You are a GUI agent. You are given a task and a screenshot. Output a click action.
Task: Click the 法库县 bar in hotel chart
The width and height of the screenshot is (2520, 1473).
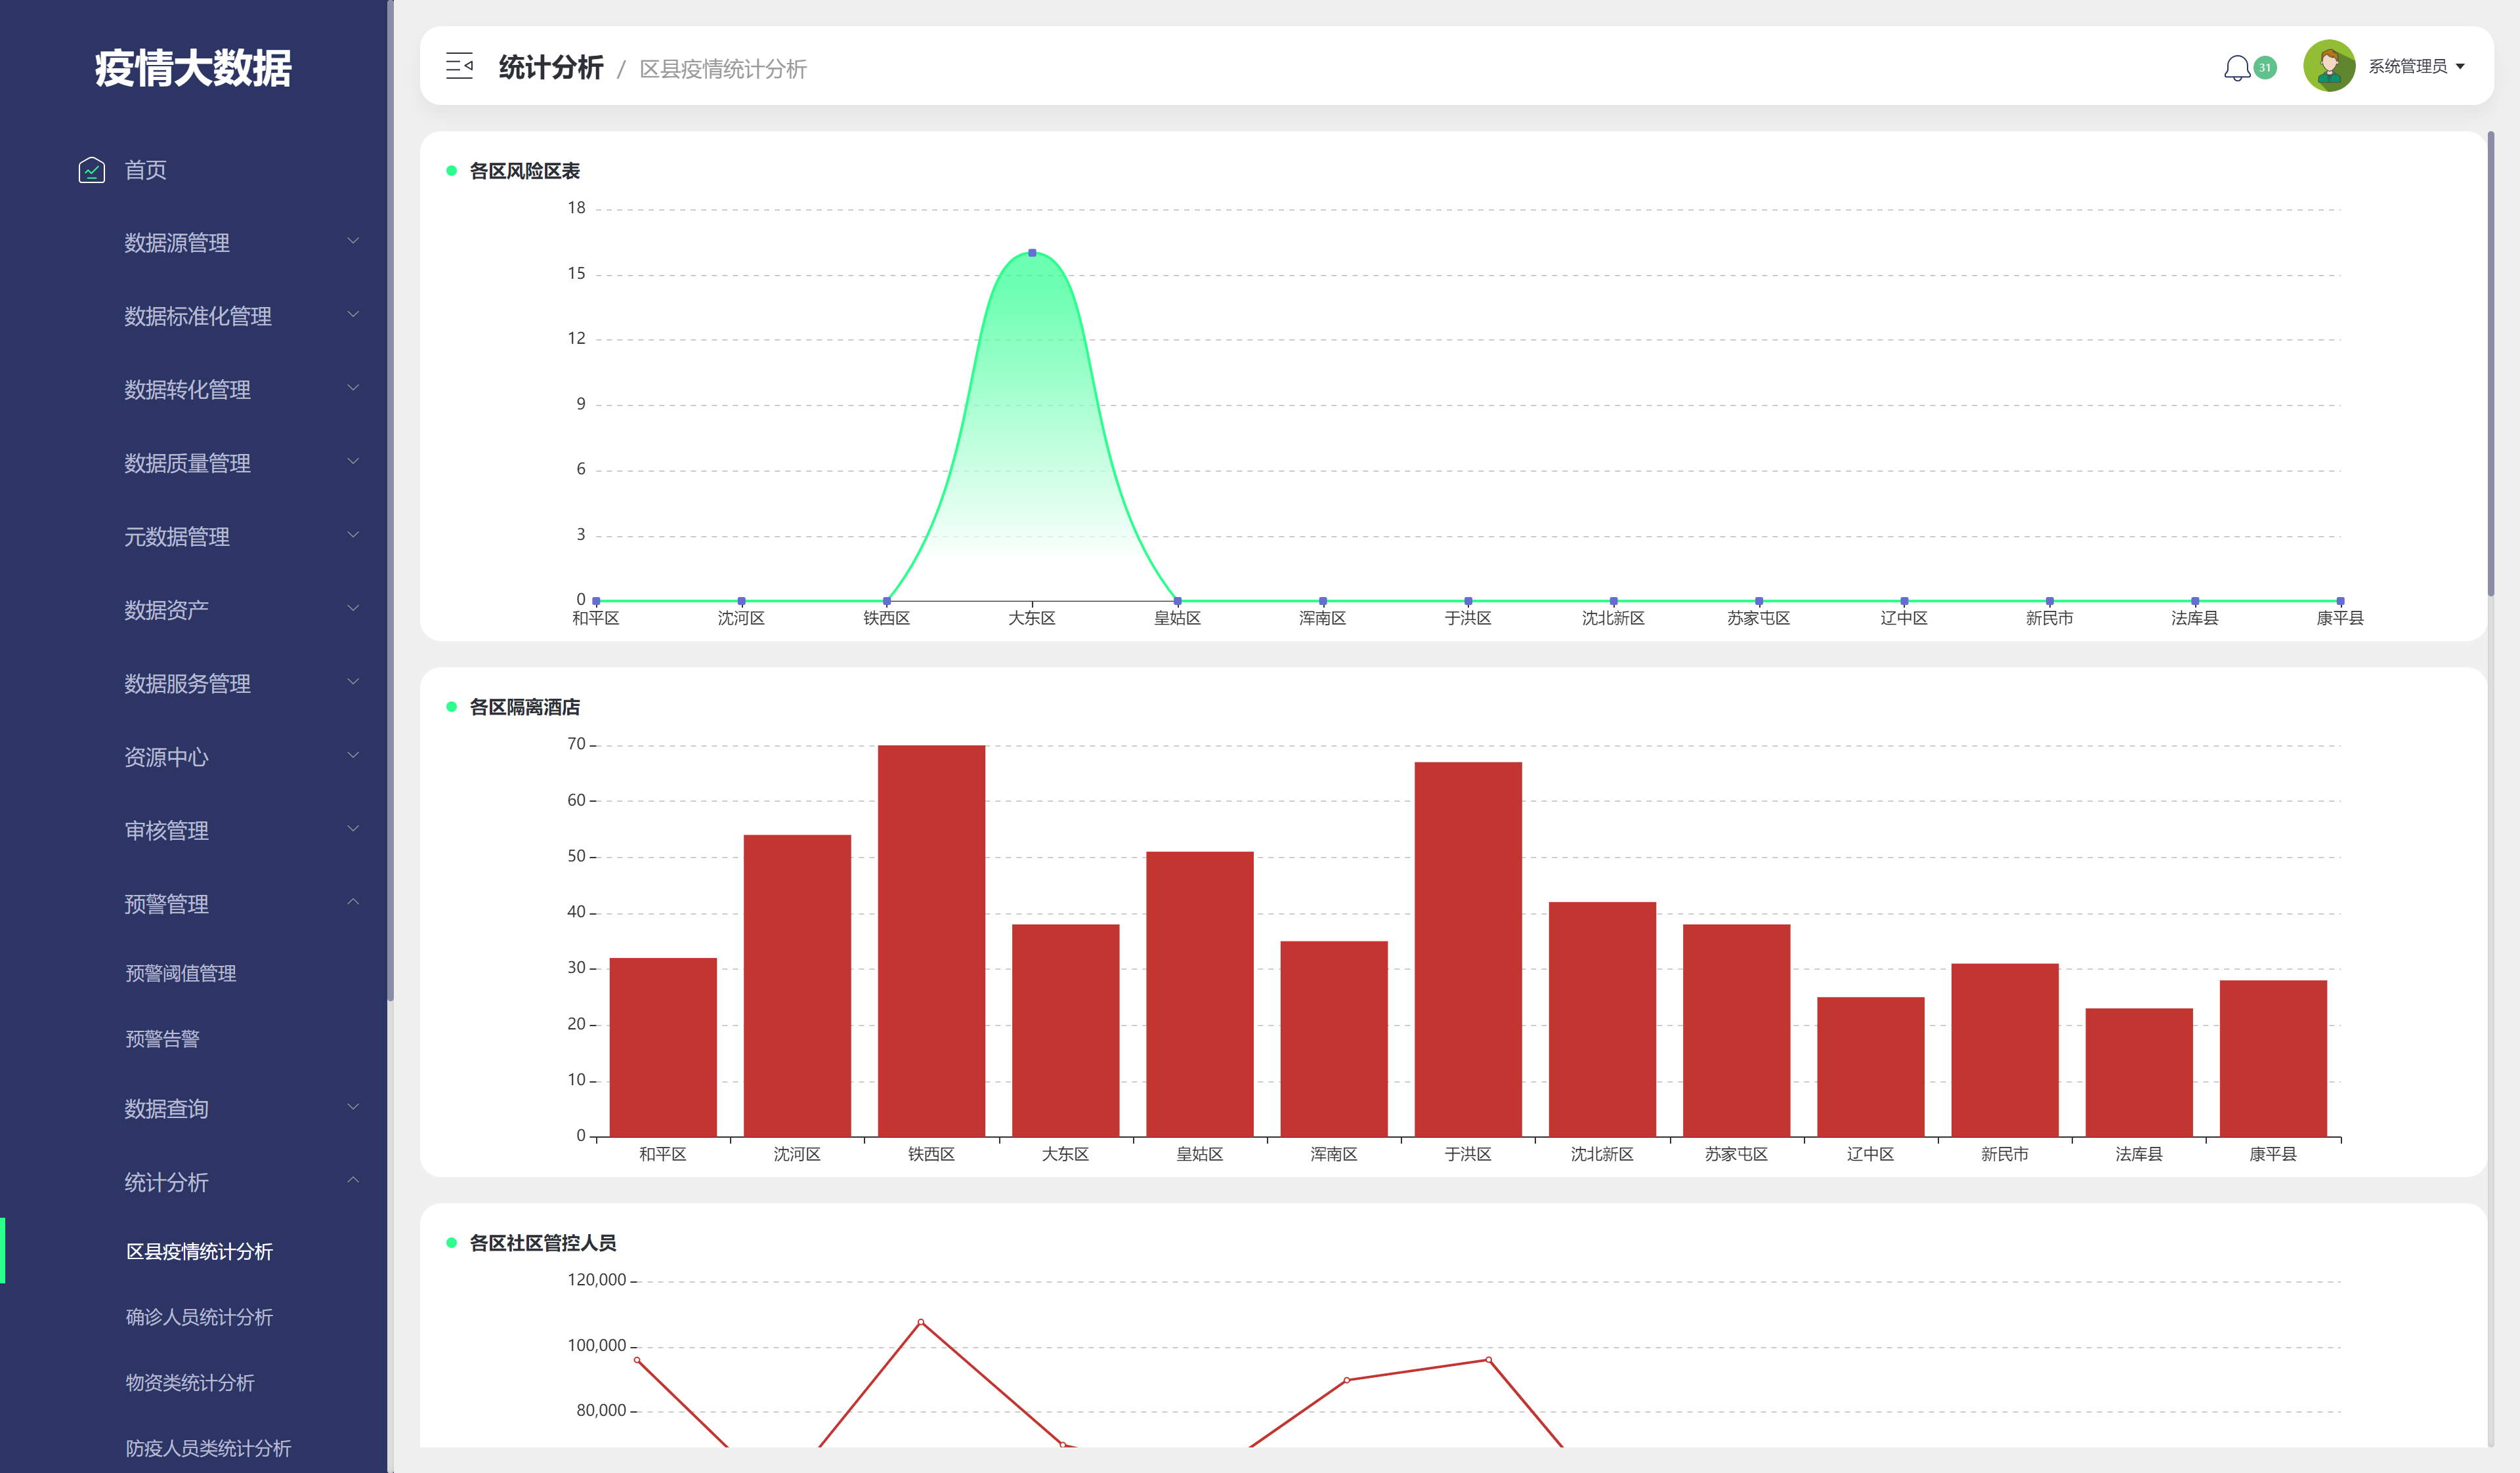point(2139,1072)
